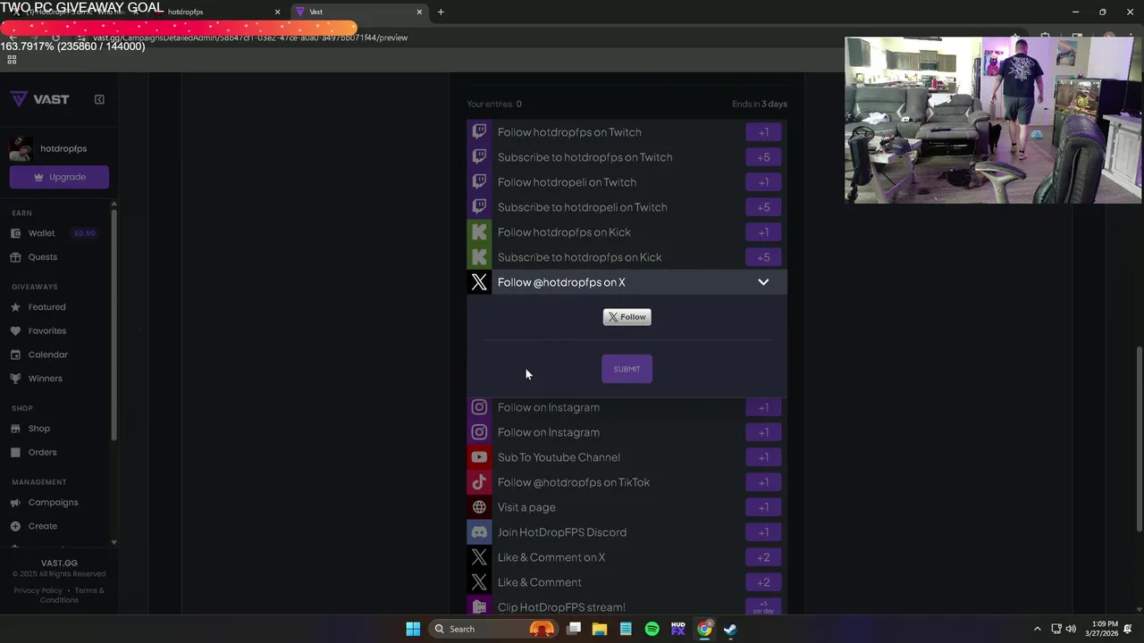Screen dimensions: 1144x643
Task: Open a new browser tab
Action: tap(441, 12)
